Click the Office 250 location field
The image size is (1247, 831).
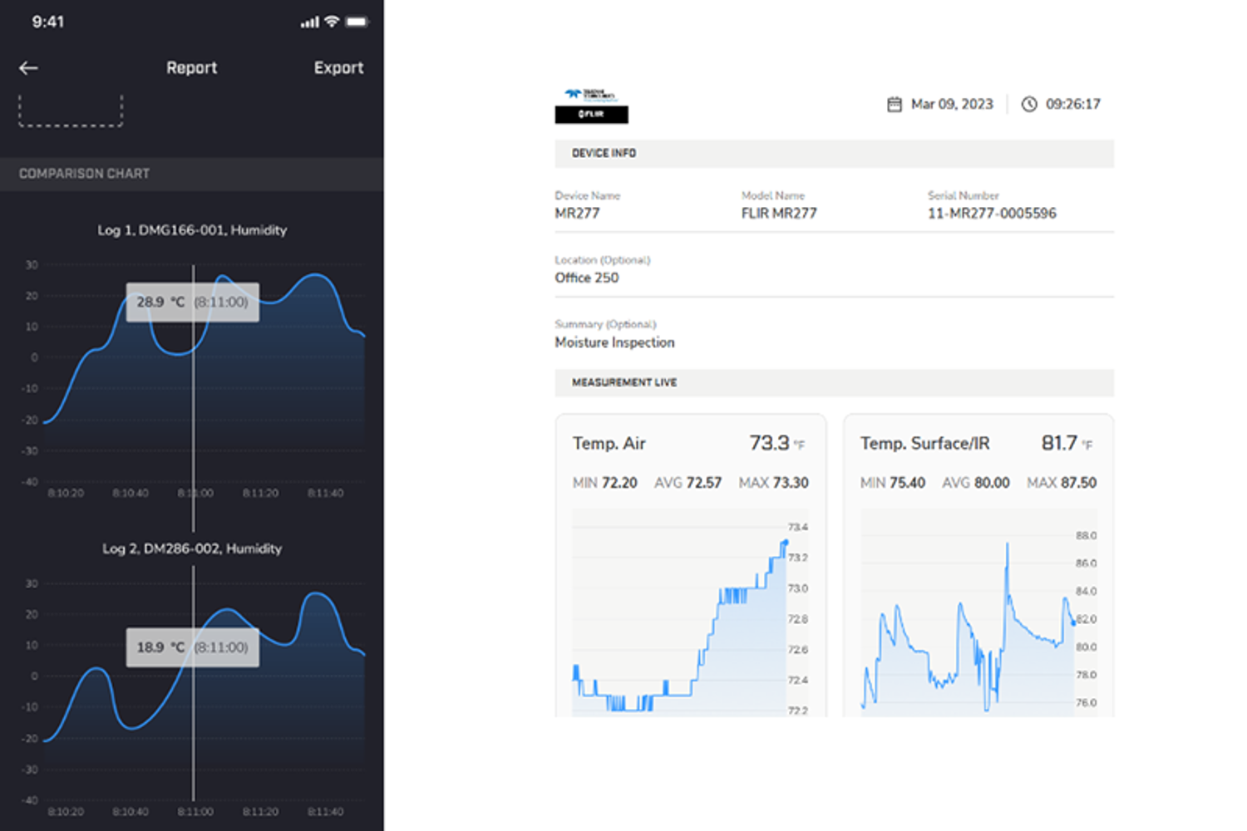(x=587, y=278)
